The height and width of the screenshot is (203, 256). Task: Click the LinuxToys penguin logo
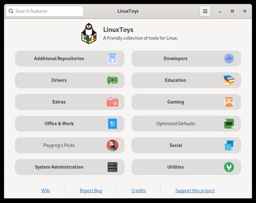89,33
